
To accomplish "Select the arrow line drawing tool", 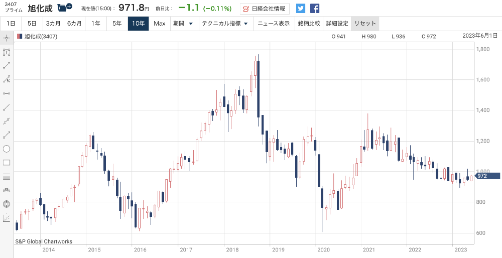I will coord(7,135).
